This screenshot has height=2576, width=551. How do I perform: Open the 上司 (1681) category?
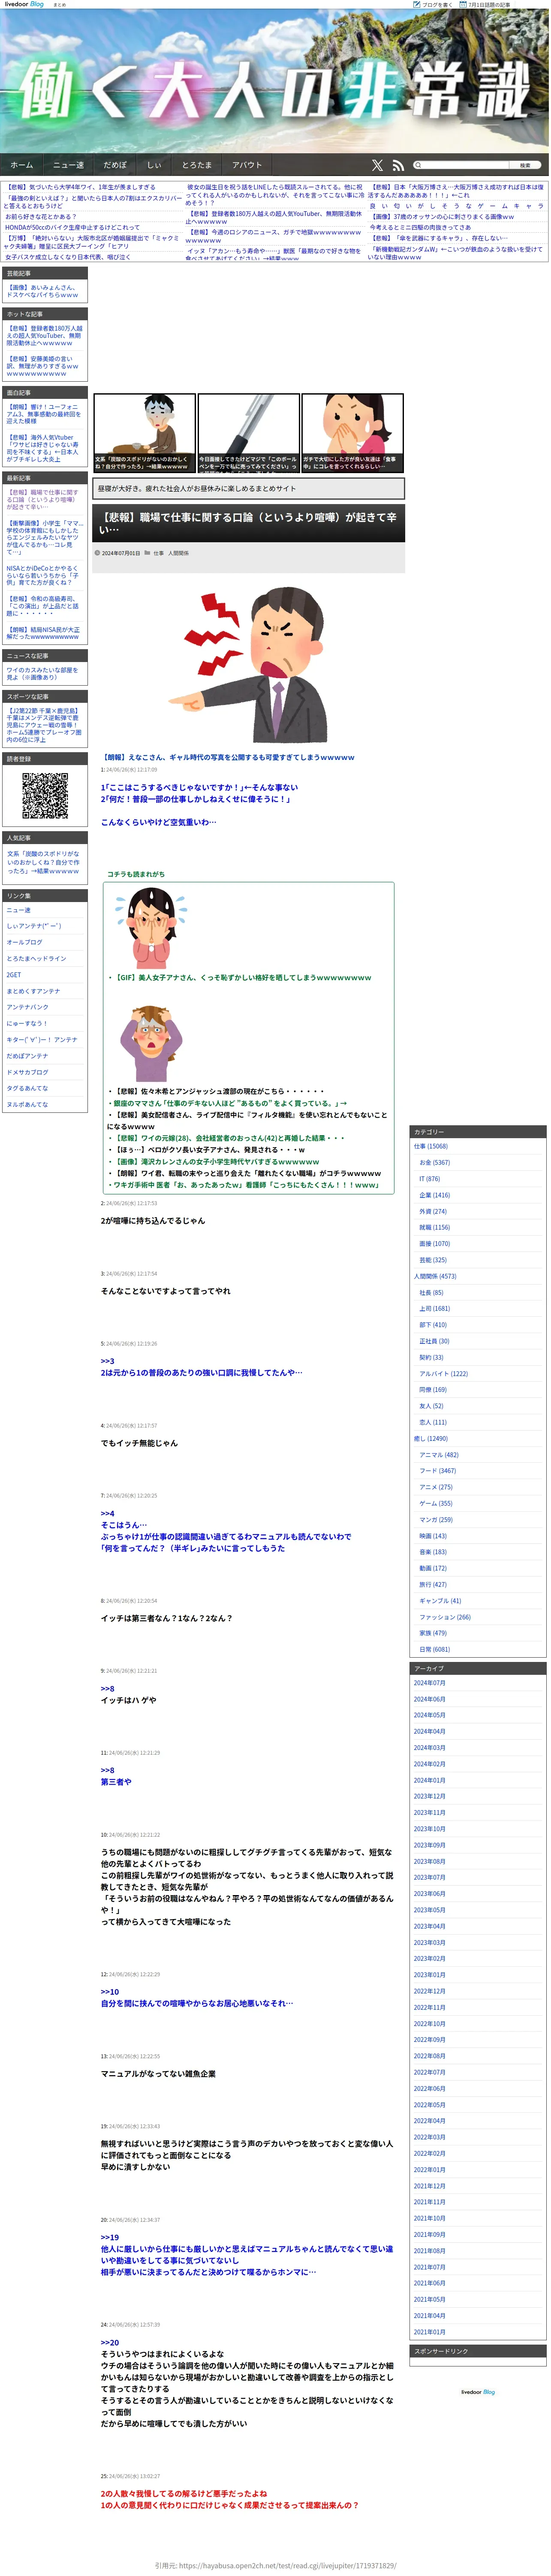tap(434, 1309)
